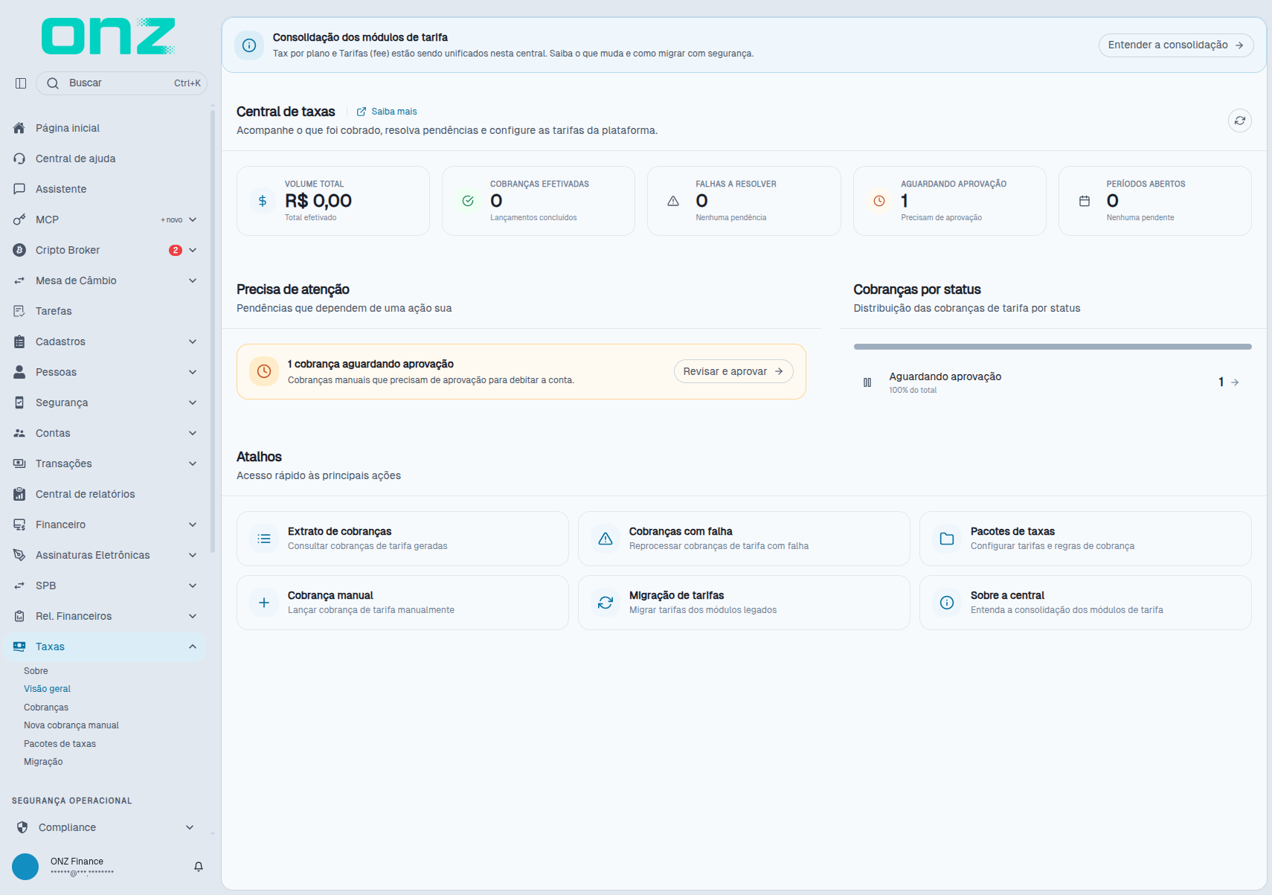Click the Migração de tarifas sync icon

(x=606, y=603)
